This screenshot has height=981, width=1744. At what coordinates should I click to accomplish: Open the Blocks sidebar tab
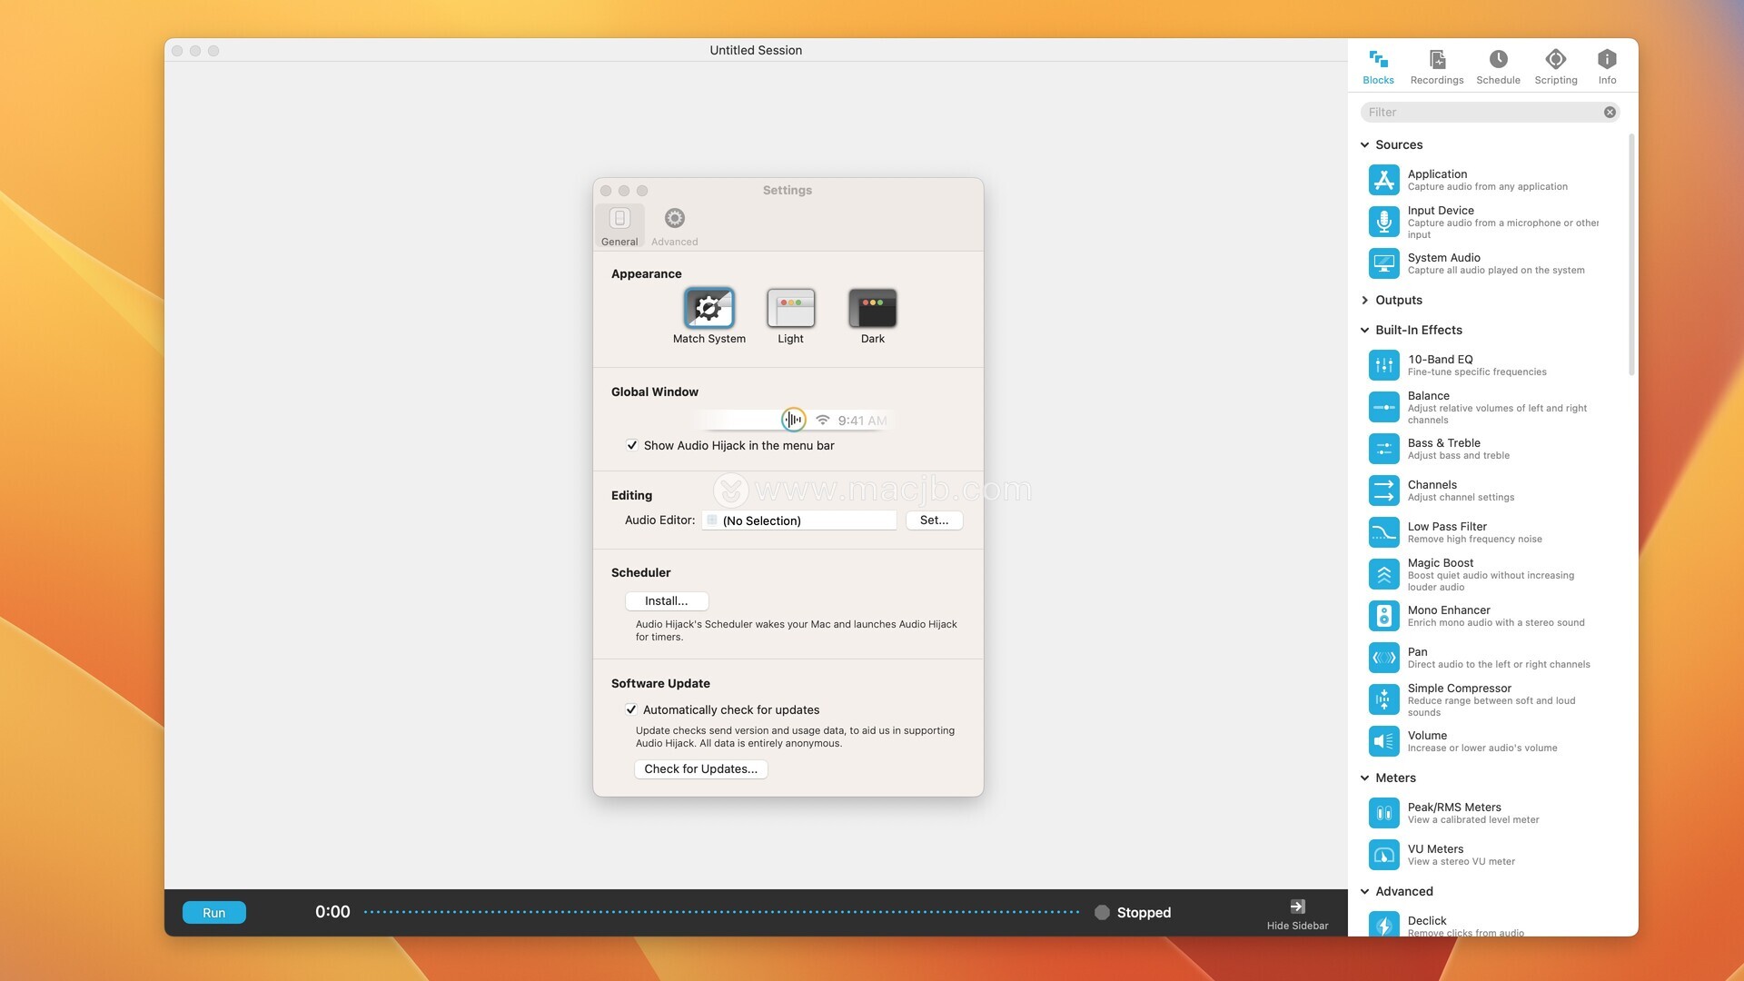point(1378,68)
